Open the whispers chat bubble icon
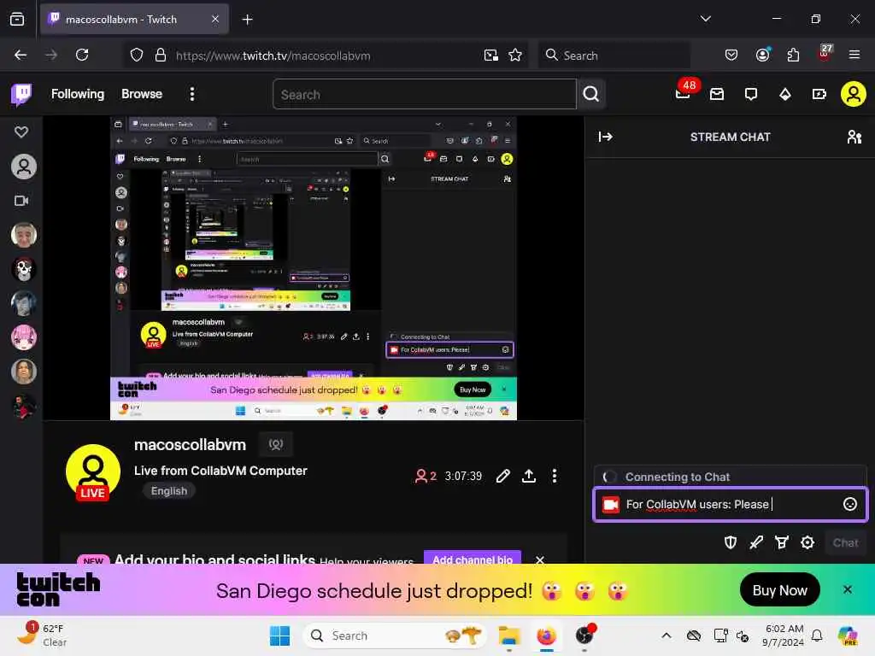This screenshot has width=875, height=656. (x=751, y=94)
